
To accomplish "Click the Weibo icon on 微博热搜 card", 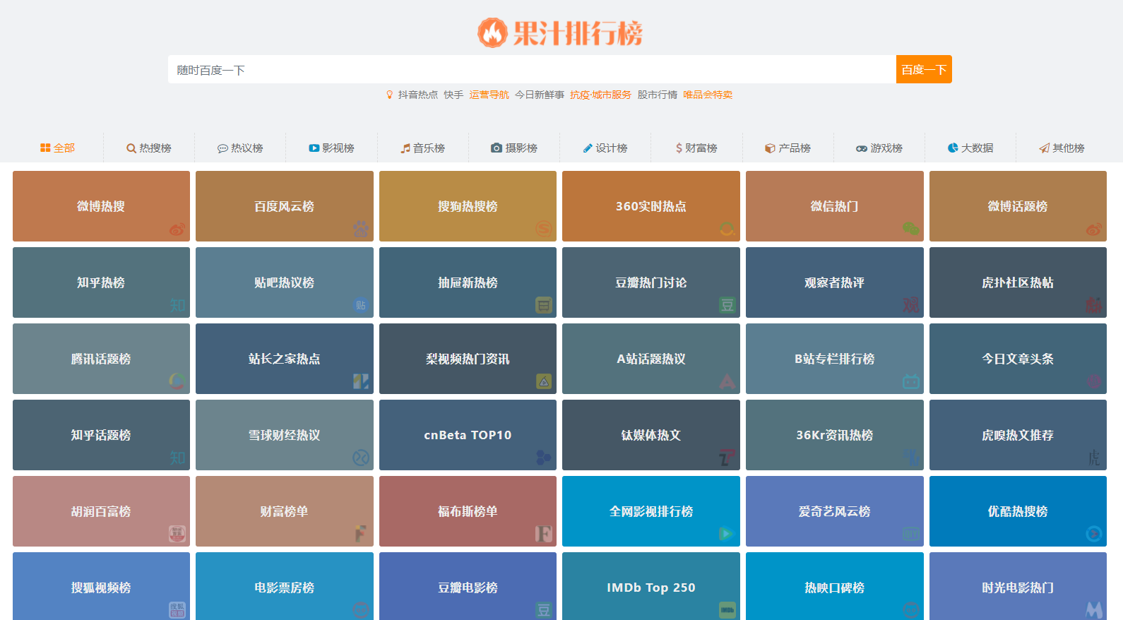I will (177, 229).
